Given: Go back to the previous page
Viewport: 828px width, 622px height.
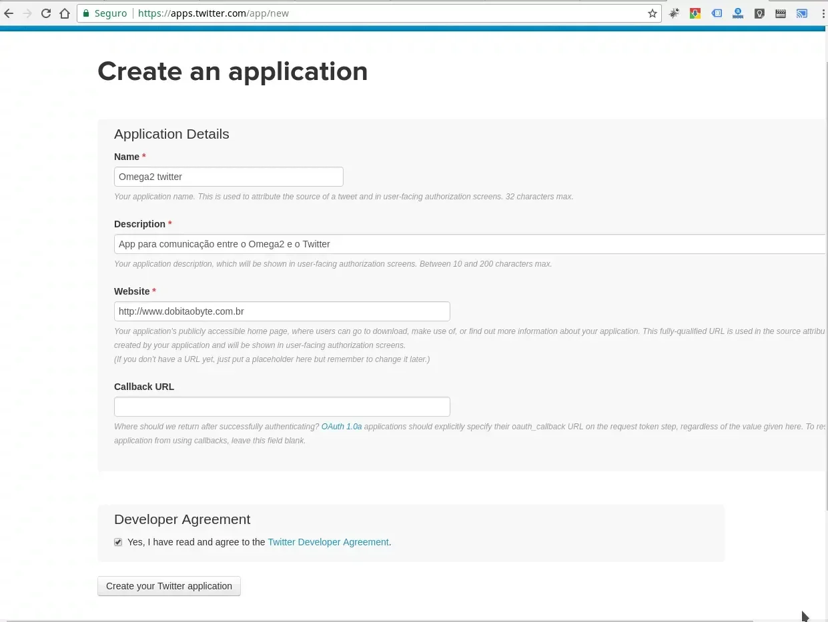Looking at the screenshot, I should [9, 13].
